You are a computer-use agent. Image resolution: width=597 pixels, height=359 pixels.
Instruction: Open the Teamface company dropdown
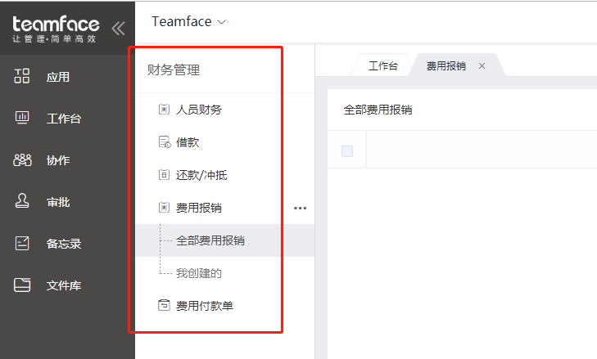188,22
